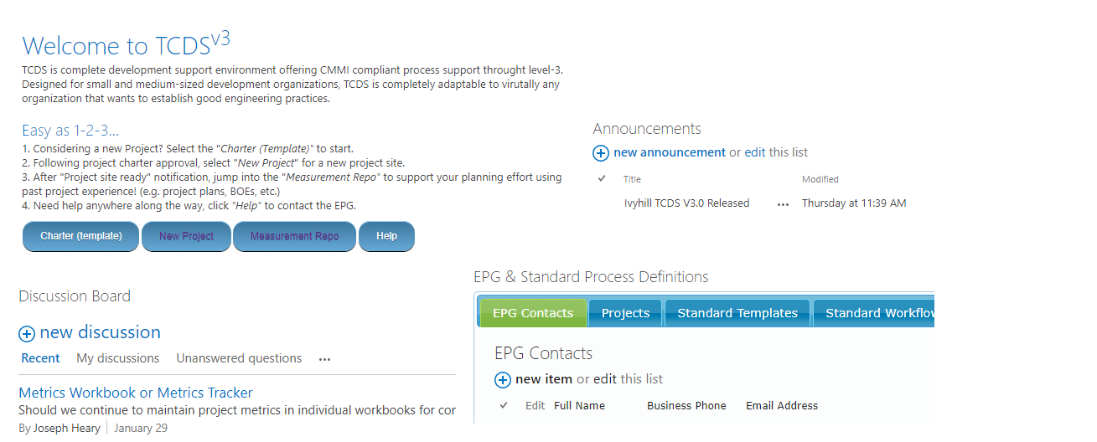
Task: Open the Charter (template) button
Action: coord(81,236)
